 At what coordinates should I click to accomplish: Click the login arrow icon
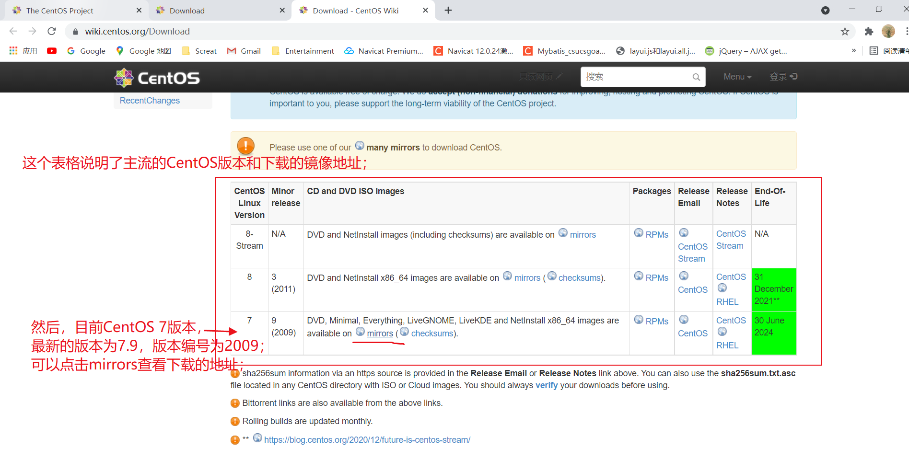point(793,76)
